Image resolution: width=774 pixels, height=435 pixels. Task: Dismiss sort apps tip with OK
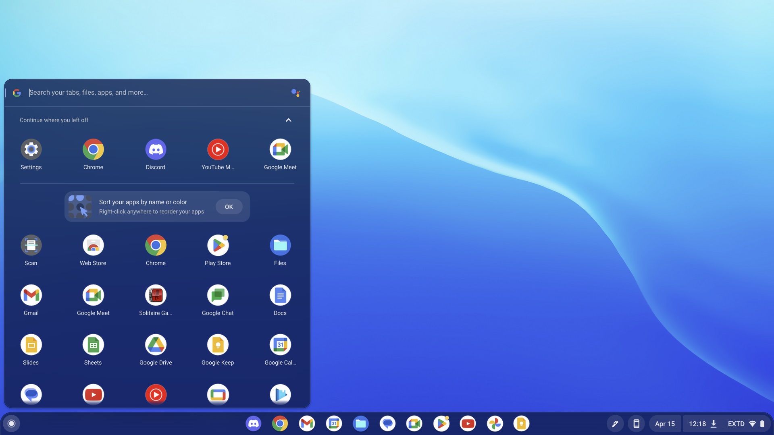[229, 207]
